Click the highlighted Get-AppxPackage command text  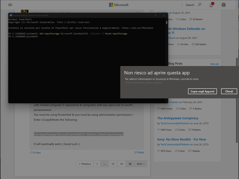[78, 134]
